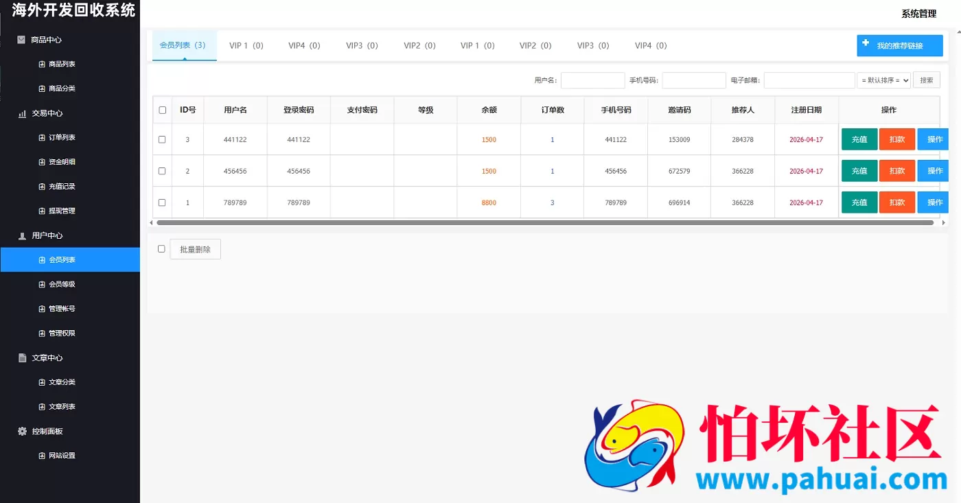Click the small icon beside 文章列表
Screen dimensions: 961x503
(42, 407)
